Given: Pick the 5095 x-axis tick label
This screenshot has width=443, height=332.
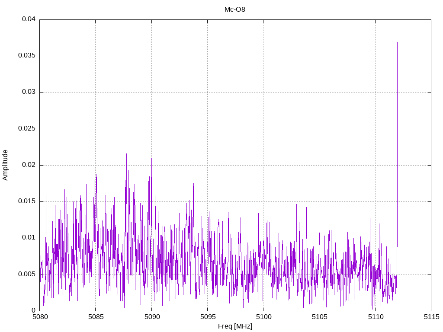Looking at the screenshot, I should (x=207, y=317).
